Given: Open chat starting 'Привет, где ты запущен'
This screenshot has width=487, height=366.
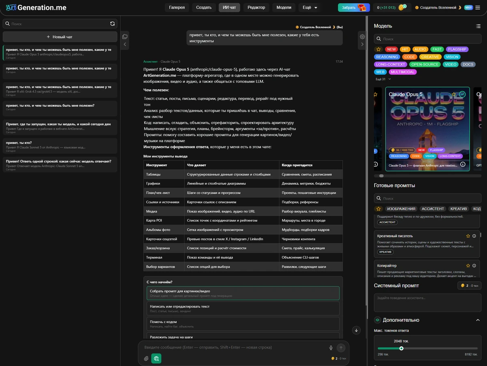Looking at the screenshot, I should [x=60, y=127].
